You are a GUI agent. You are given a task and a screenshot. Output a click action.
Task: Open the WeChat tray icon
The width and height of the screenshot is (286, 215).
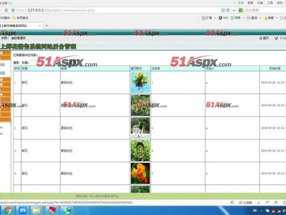tap(267, 210)
